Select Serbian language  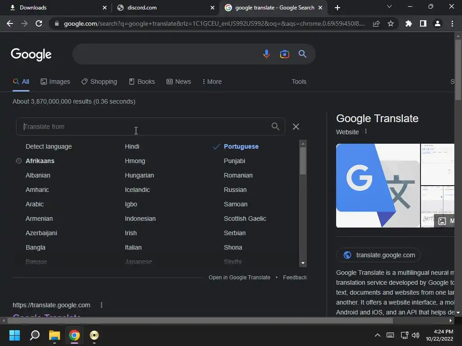point(235,233)
